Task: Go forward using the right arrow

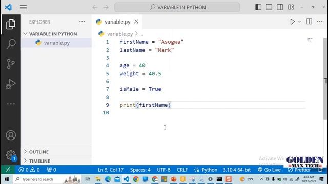Action: coord(106,7)
